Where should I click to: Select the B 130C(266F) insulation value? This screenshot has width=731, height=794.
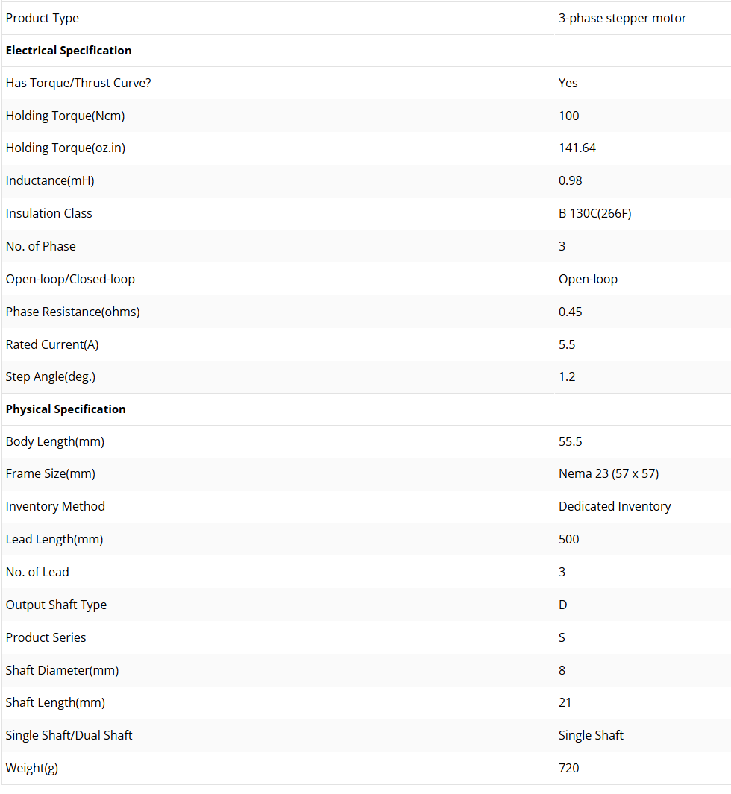[594, 213]
